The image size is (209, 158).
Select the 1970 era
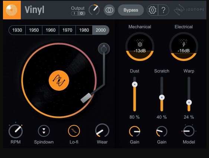[x=67, y=30]
